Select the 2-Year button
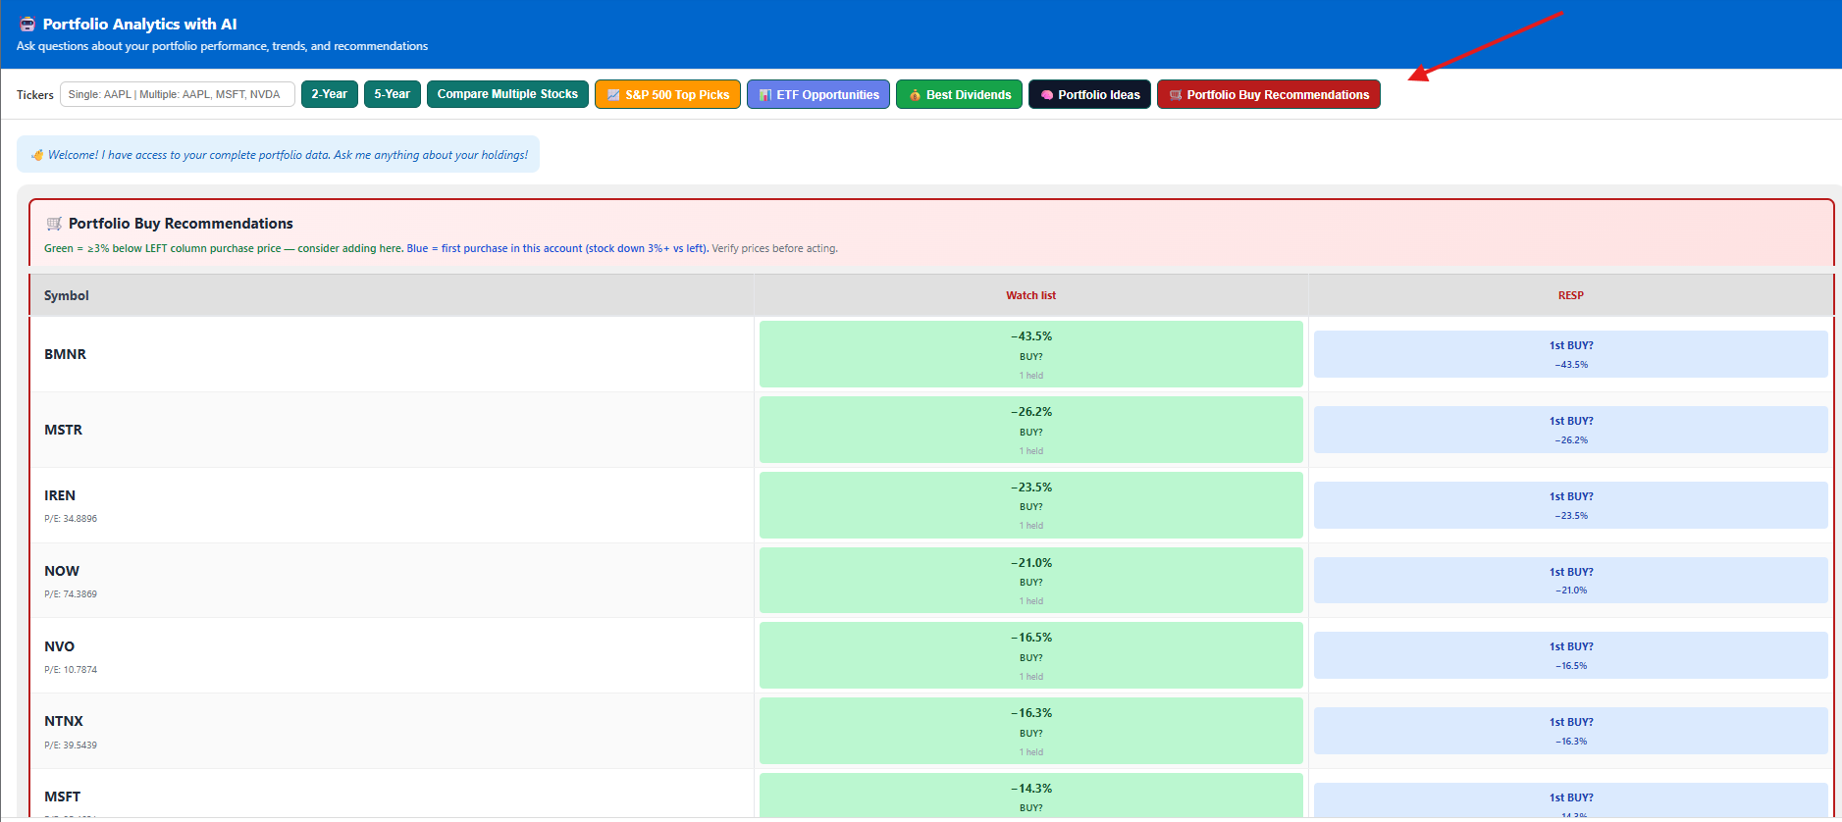 (329, 94)
